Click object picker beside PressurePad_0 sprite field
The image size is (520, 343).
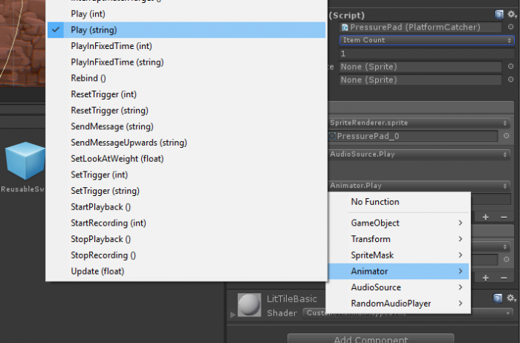point(506,136)
